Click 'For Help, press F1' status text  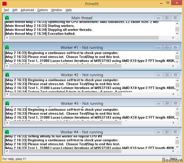pos(14,159)
